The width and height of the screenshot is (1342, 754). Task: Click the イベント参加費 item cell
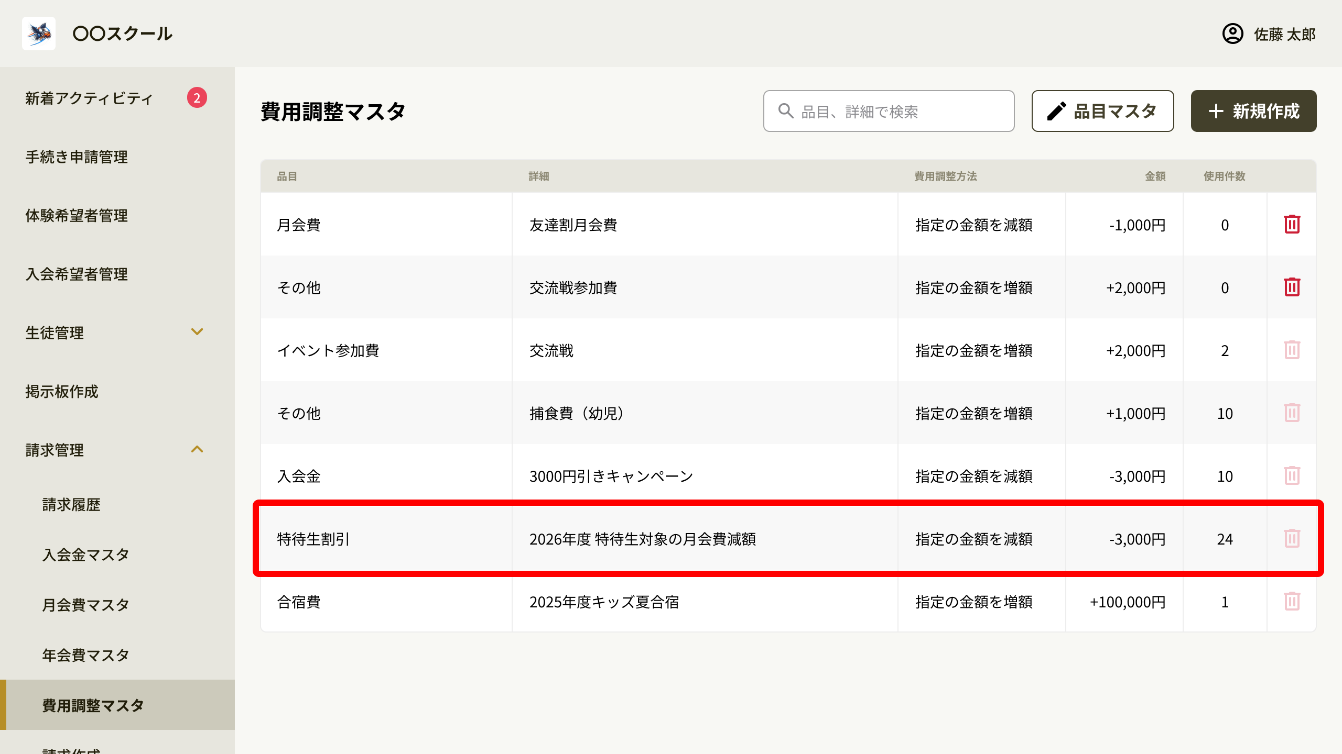[386, 350]
